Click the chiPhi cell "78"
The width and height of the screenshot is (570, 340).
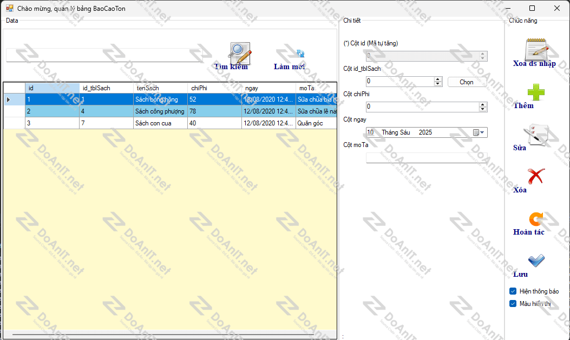coord(215,111)
